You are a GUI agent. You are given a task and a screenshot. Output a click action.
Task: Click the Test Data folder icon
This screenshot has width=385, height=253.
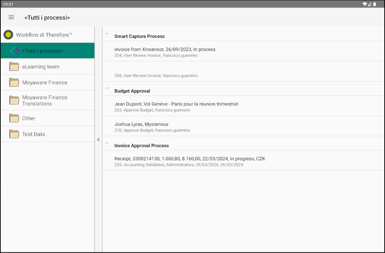pos(14,134)
